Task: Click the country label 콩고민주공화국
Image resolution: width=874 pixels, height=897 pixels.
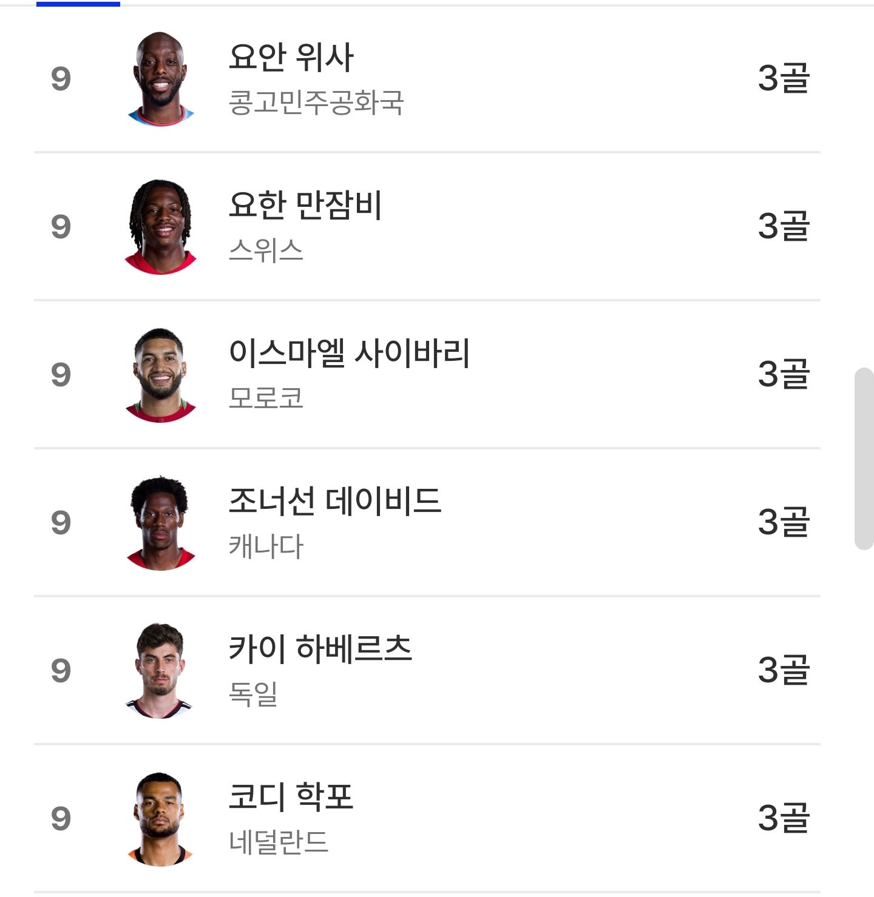Action: coord(316,102)
